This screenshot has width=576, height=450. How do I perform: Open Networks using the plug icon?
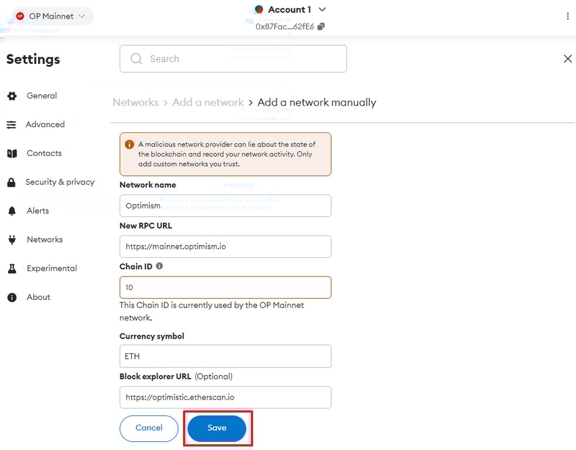[12, 239]
